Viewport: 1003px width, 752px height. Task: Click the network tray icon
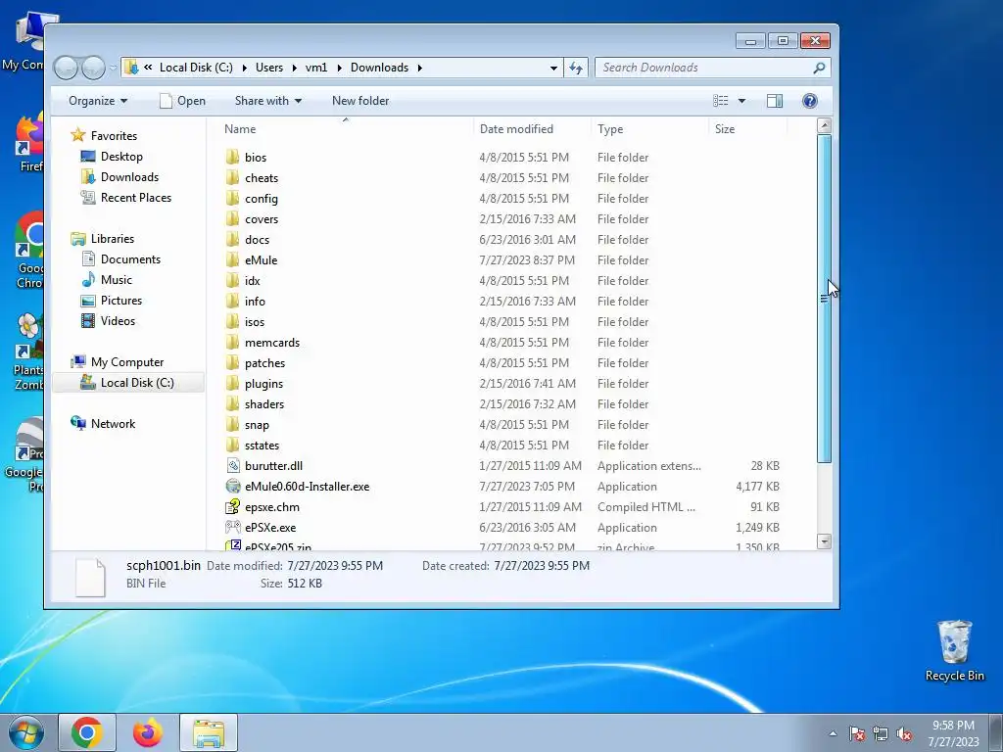881,734
